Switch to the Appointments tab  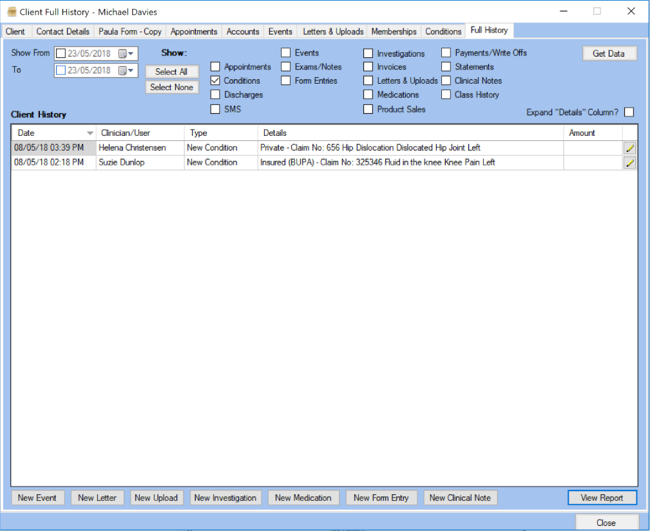(x=194, y=32)
